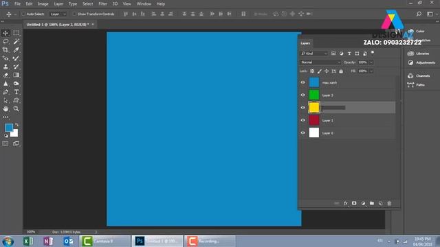Open the Opacity slider arrow
This screenshot has width=440, height=247.
pos(371,62)
